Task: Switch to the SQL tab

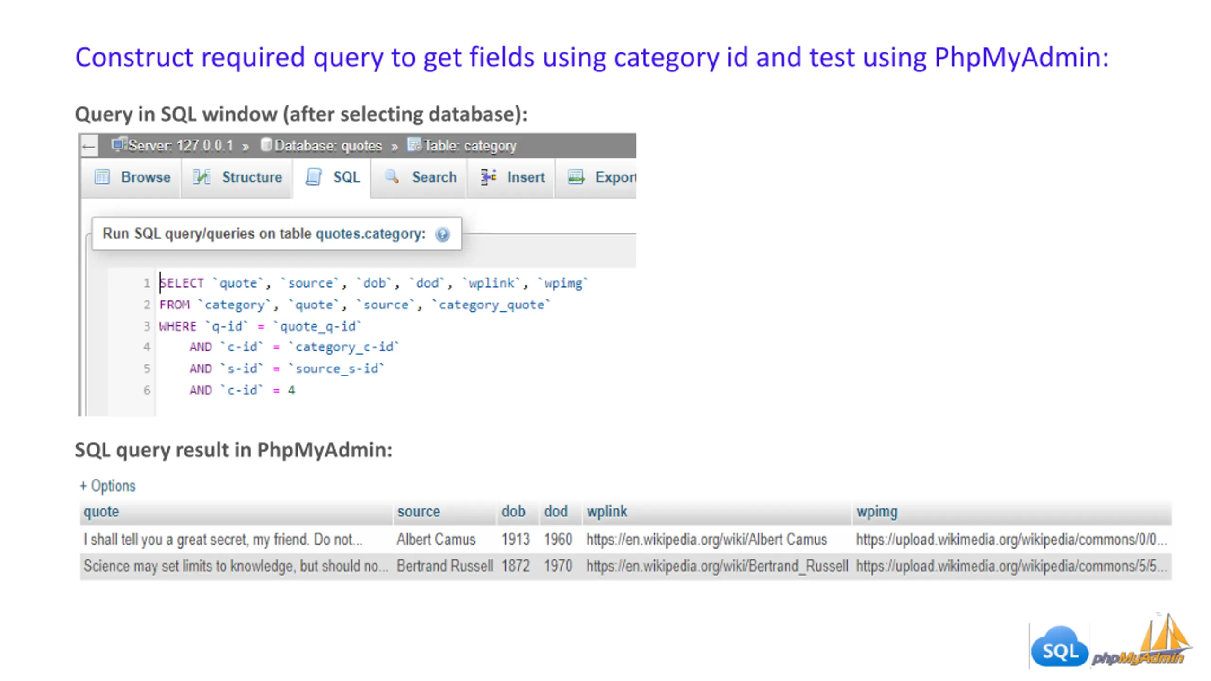Action: (346, 177)
